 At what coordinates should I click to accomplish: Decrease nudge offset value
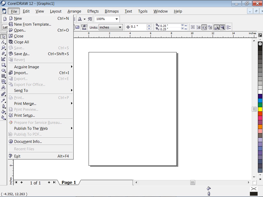coord(149,29)
